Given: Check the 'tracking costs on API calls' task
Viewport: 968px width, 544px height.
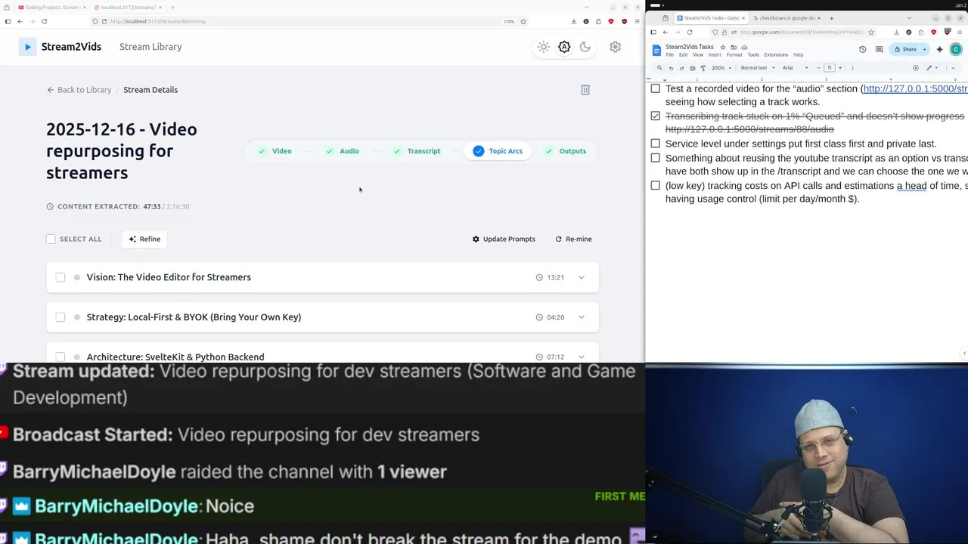Looking at the screenshot, I should click(x=656, y=185).
